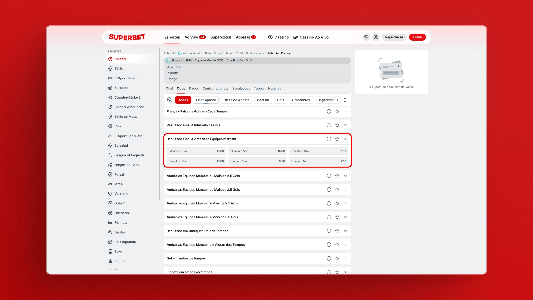The height and width of the screenshot is (300, 533).
Task: Collapse the Resultado Final & Ambas as Equipes Marcam section
Action: click(x=345, y=139)
